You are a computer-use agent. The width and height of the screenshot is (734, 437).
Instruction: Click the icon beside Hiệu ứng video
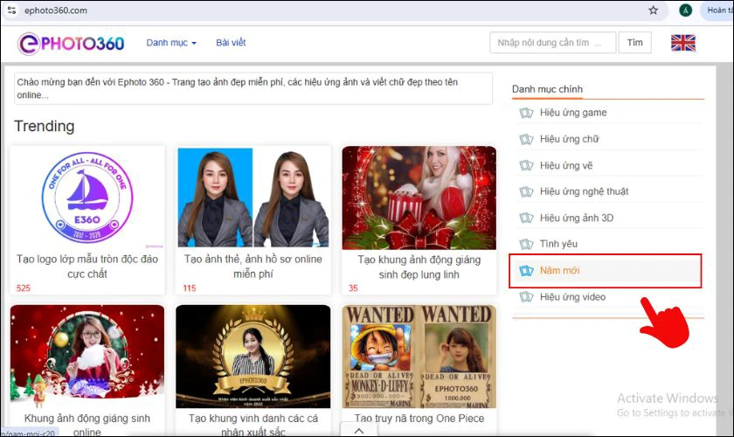coord(526,297)
